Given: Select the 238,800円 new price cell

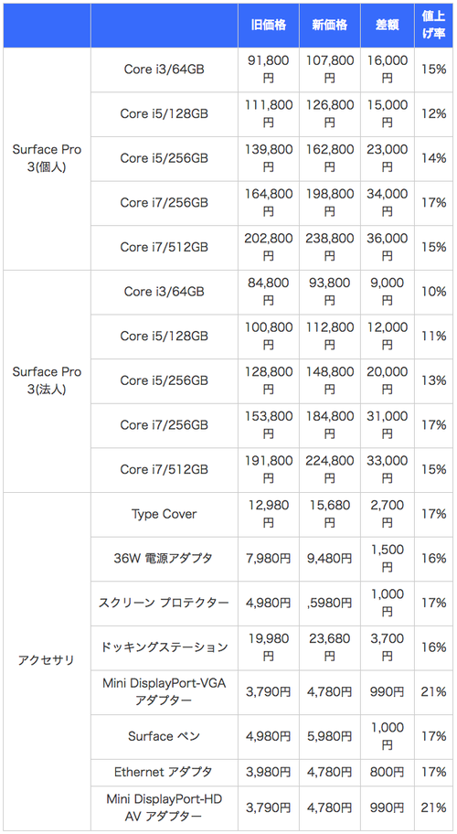Looking at the screenshot, I should click(x=330, y=247).
